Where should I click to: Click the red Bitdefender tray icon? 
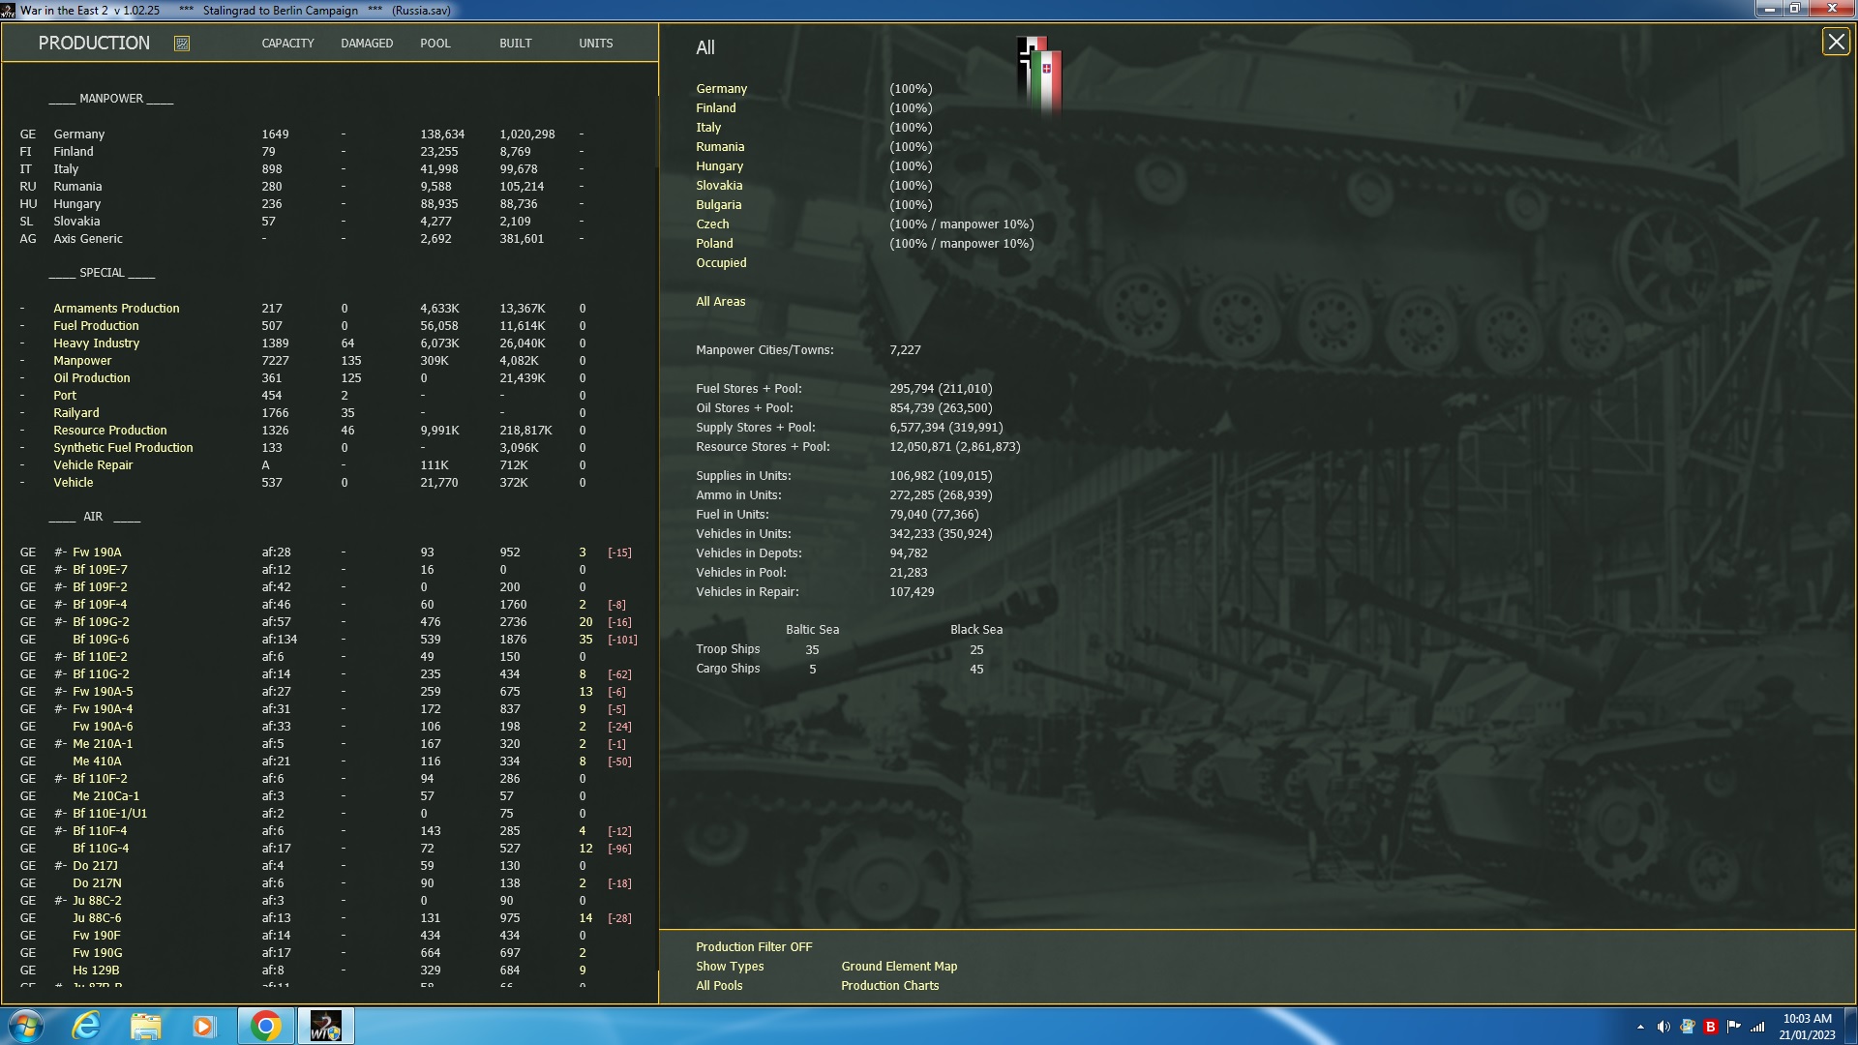coord(1709,1025)
